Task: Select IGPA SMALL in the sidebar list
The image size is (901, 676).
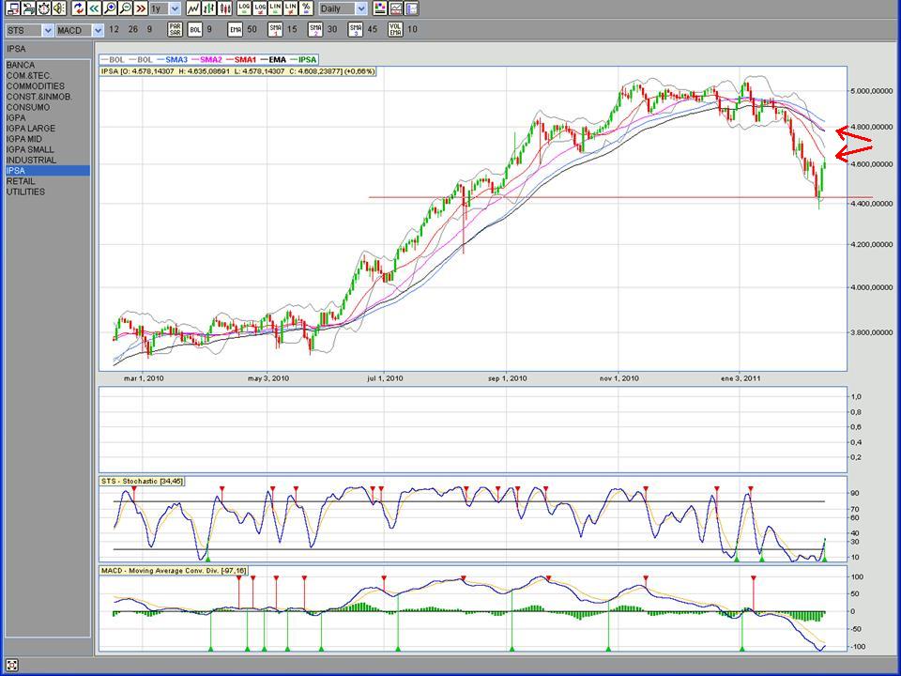Action: (30, 149)
